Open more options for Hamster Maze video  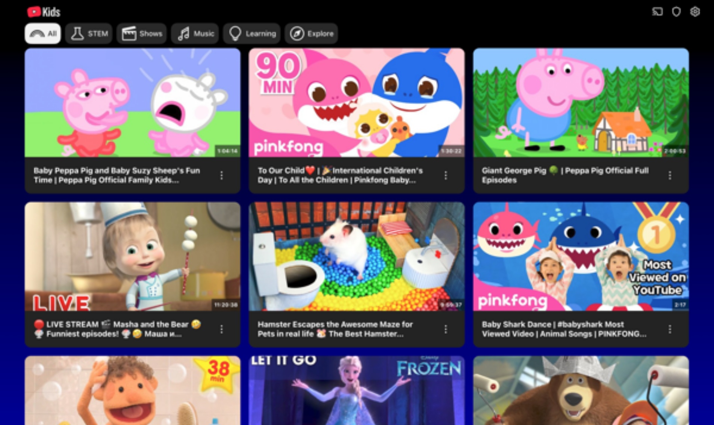point(445,329)
